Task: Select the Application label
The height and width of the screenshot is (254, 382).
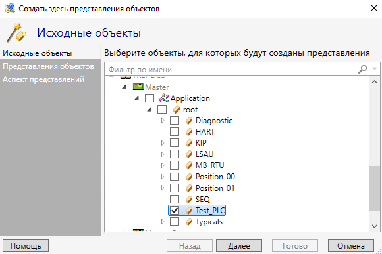Action: [190, 98]
